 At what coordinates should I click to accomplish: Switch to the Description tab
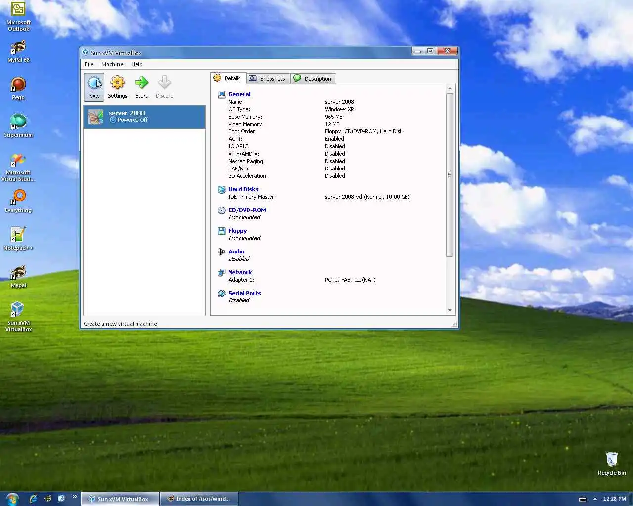coord(313,79)
